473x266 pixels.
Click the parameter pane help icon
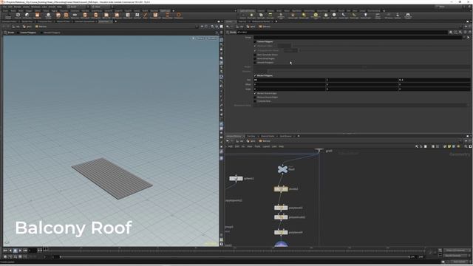coord(469,32)
